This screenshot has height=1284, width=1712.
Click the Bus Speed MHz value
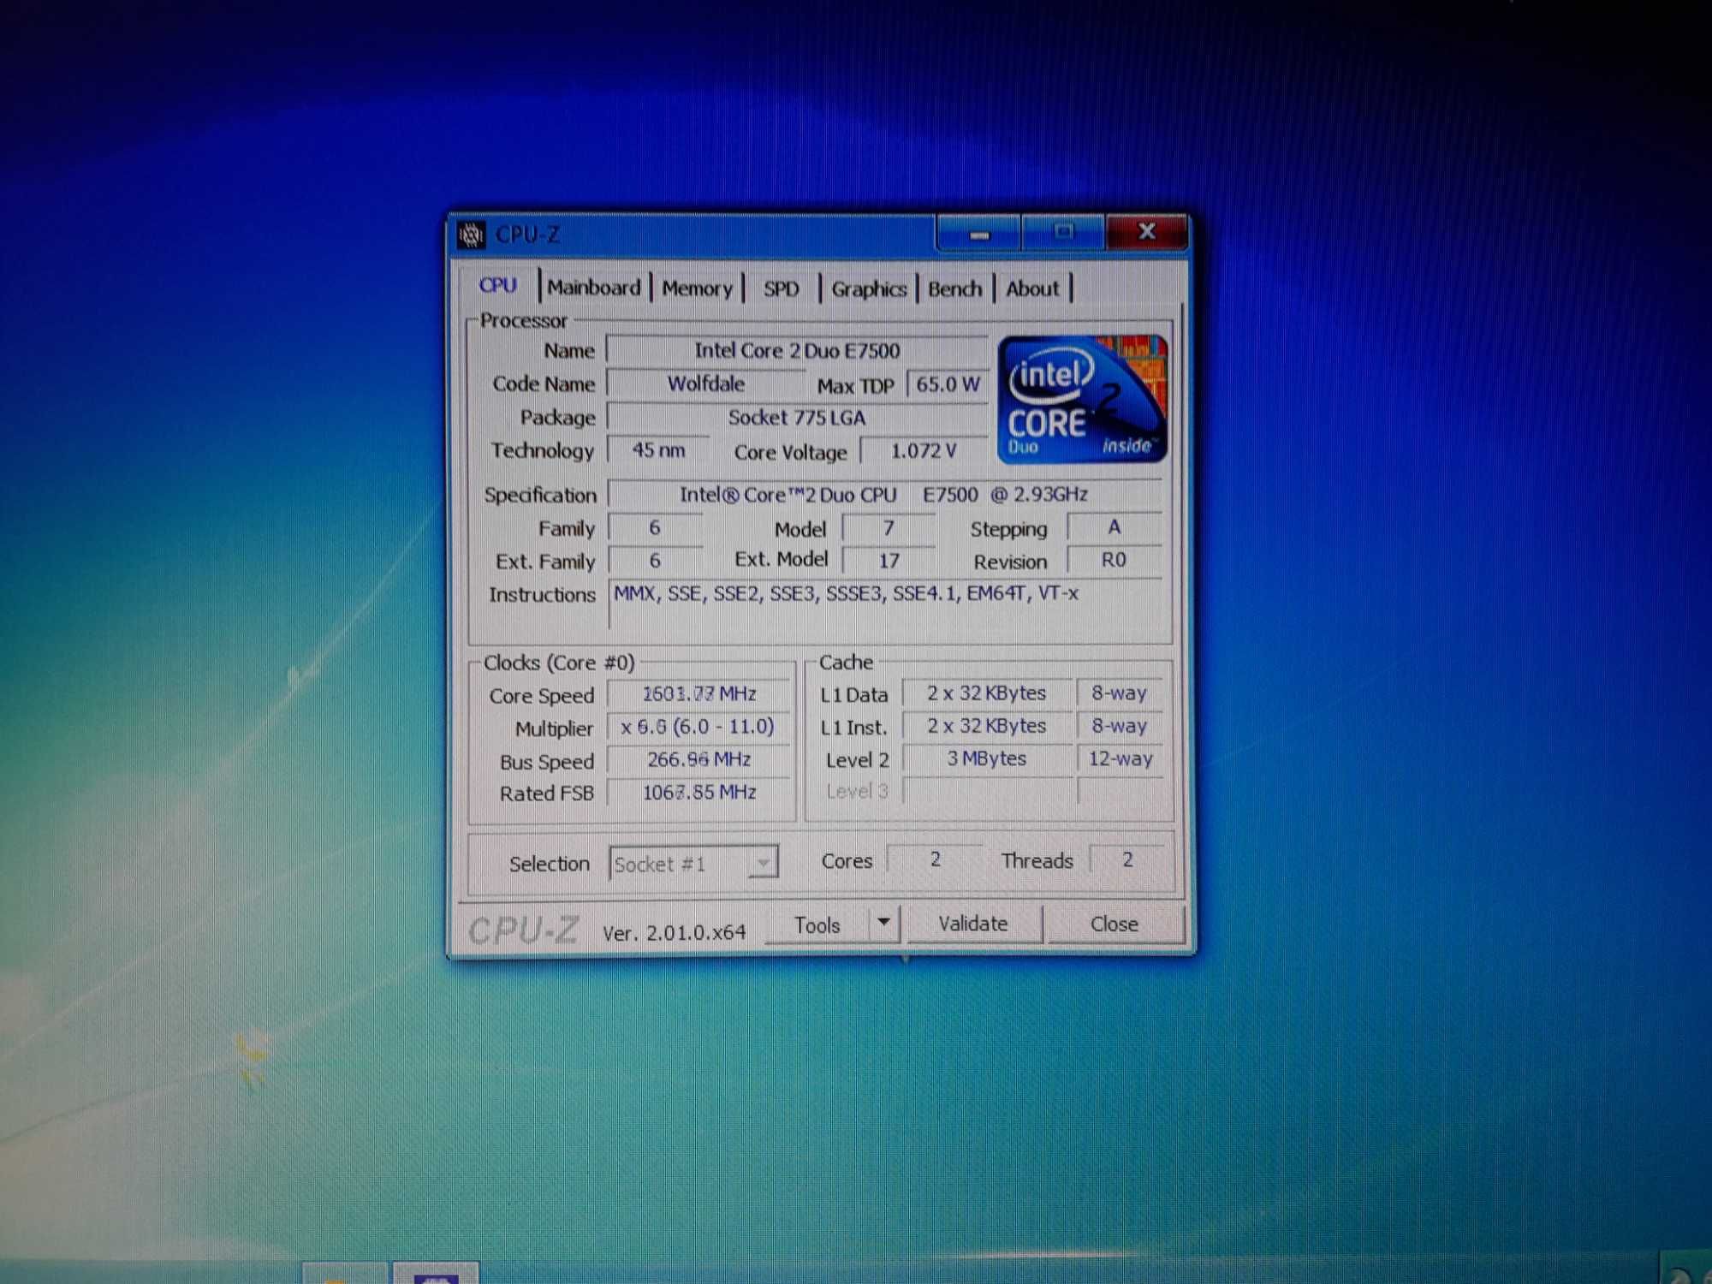[x=699, y=759]
